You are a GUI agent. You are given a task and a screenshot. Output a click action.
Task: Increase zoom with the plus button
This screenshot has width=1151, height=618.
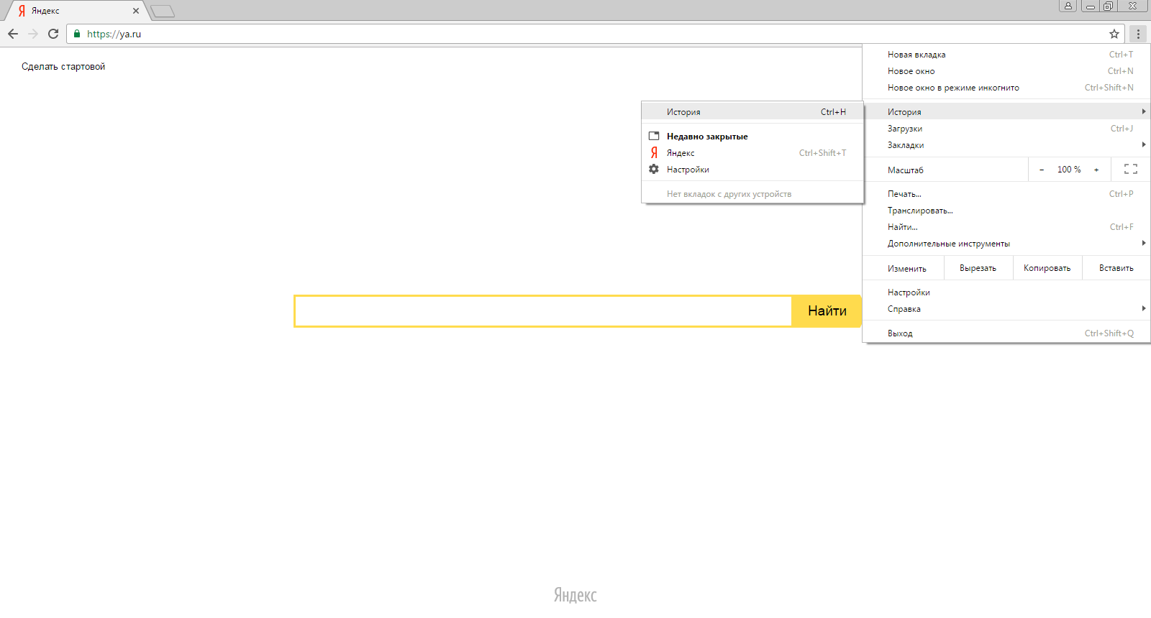(x=1096, y=170)
